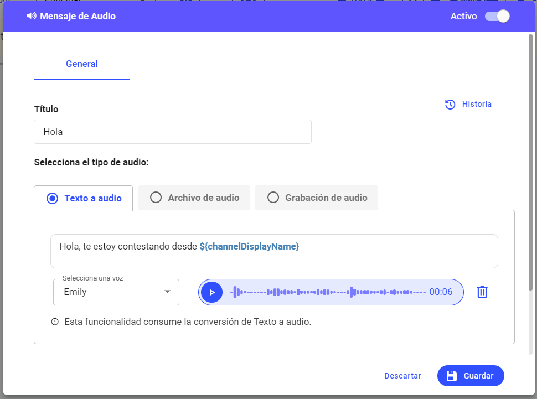Select the Texto a audio radio option

52,198
